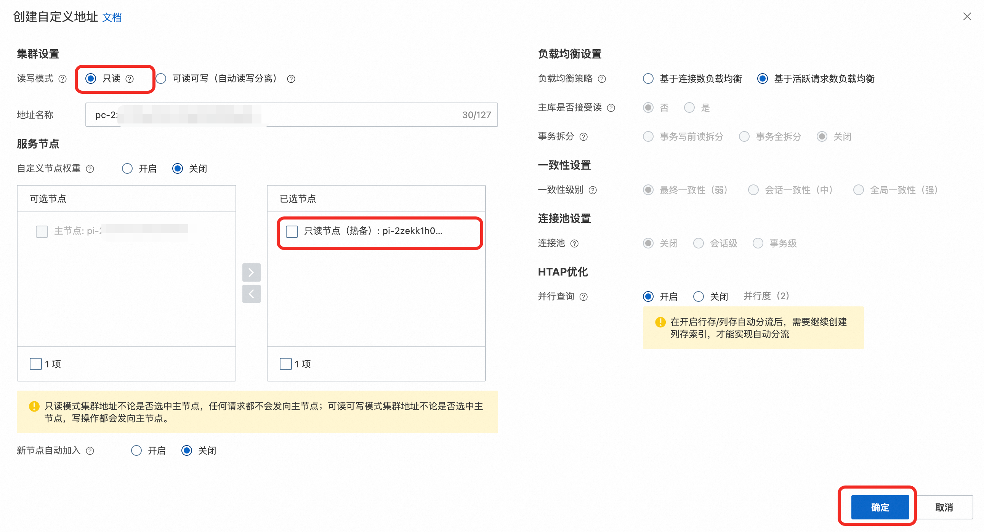Open the 文档 link

112,17
